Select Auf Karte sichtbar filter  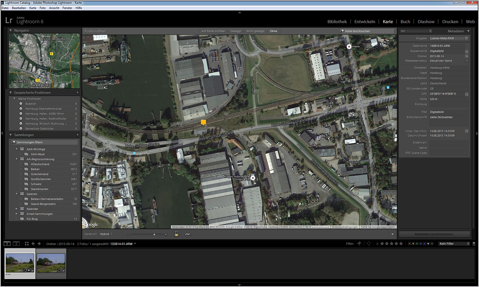coord(213,31)
